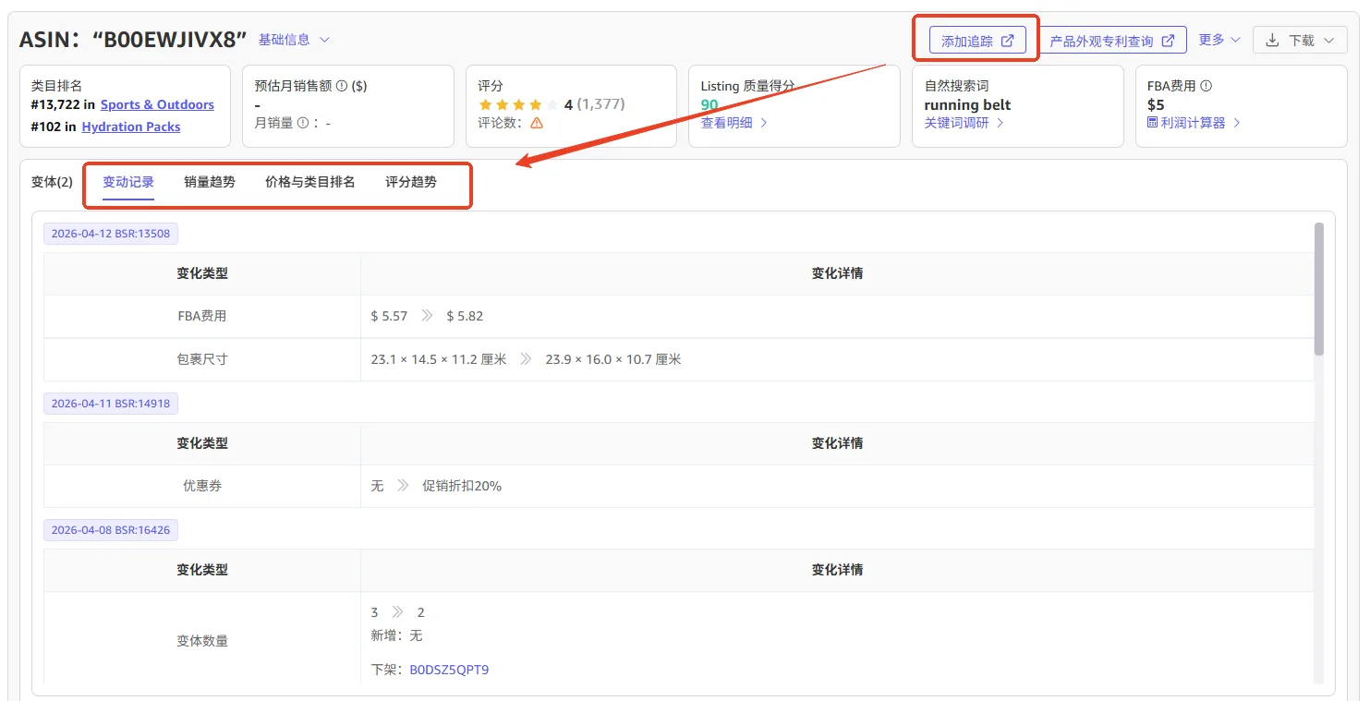1370x701 pixels.
Task: Open the B0DSZ5QPT9 delisted ASIN link
Action: [449, 670]
